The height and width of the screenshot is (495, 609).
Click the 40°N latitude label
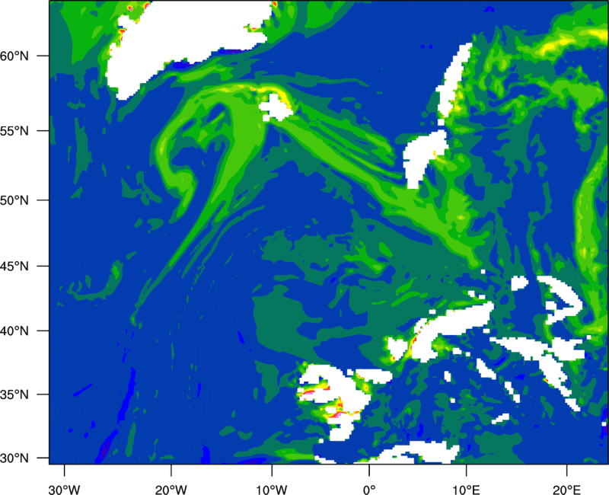click(x=14, y=331)
